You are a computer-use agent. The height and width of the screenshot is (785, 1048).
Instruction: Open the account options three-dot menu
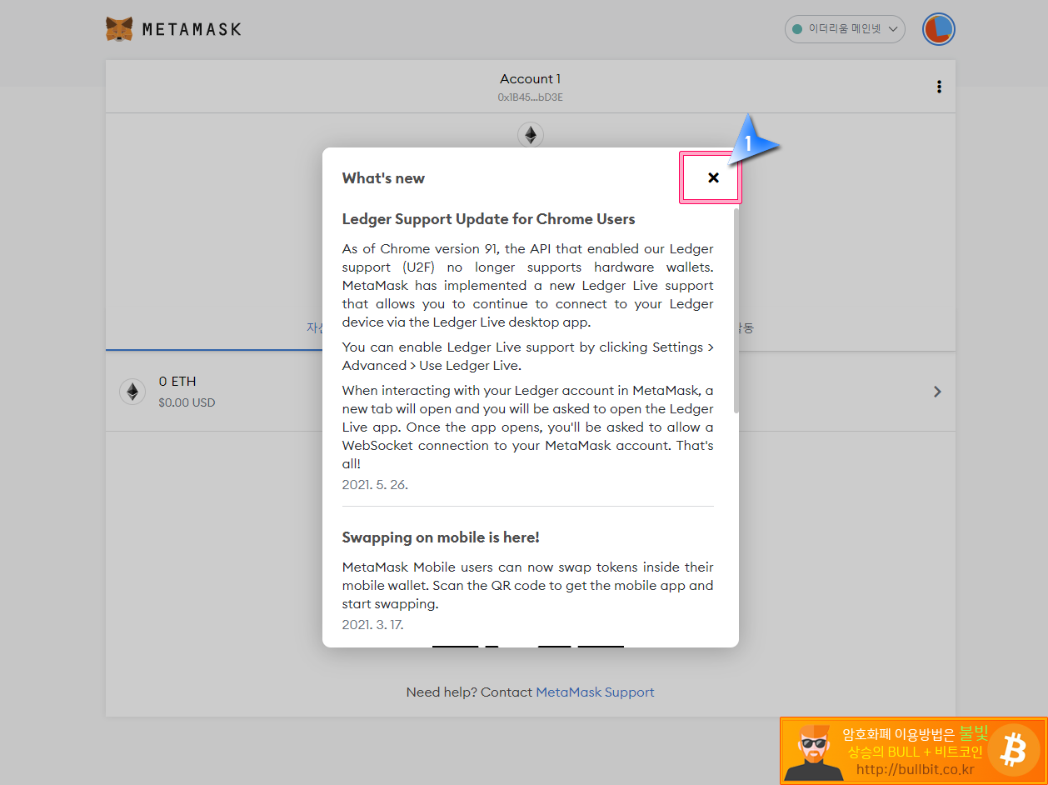pos(939,87)
